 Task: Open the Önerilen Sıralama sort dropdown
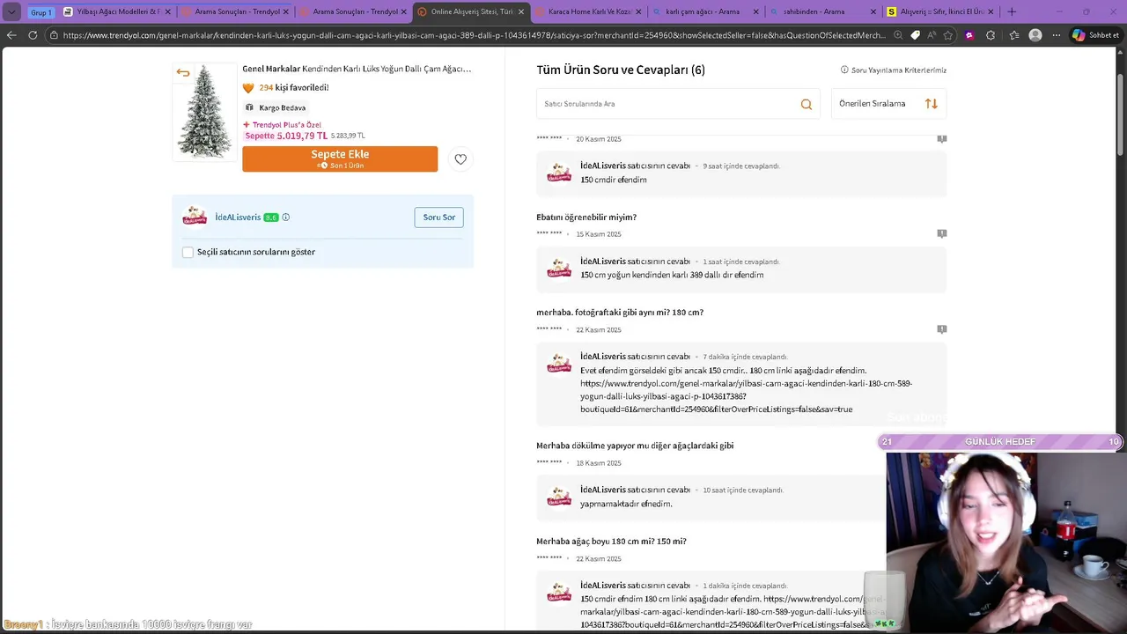coord(888,104)
